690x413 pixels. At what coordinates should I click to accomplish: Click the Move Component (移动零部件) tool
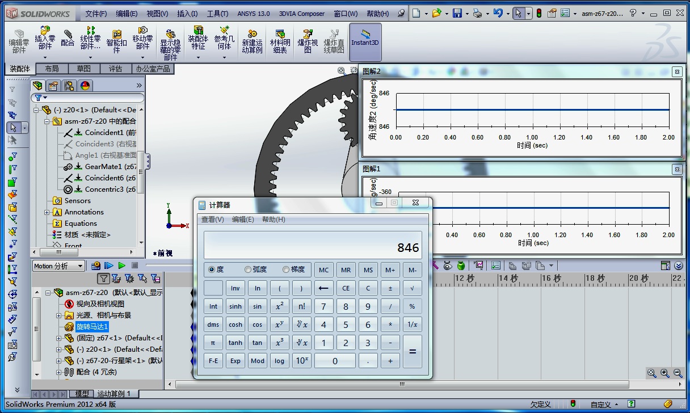(142, 39)
